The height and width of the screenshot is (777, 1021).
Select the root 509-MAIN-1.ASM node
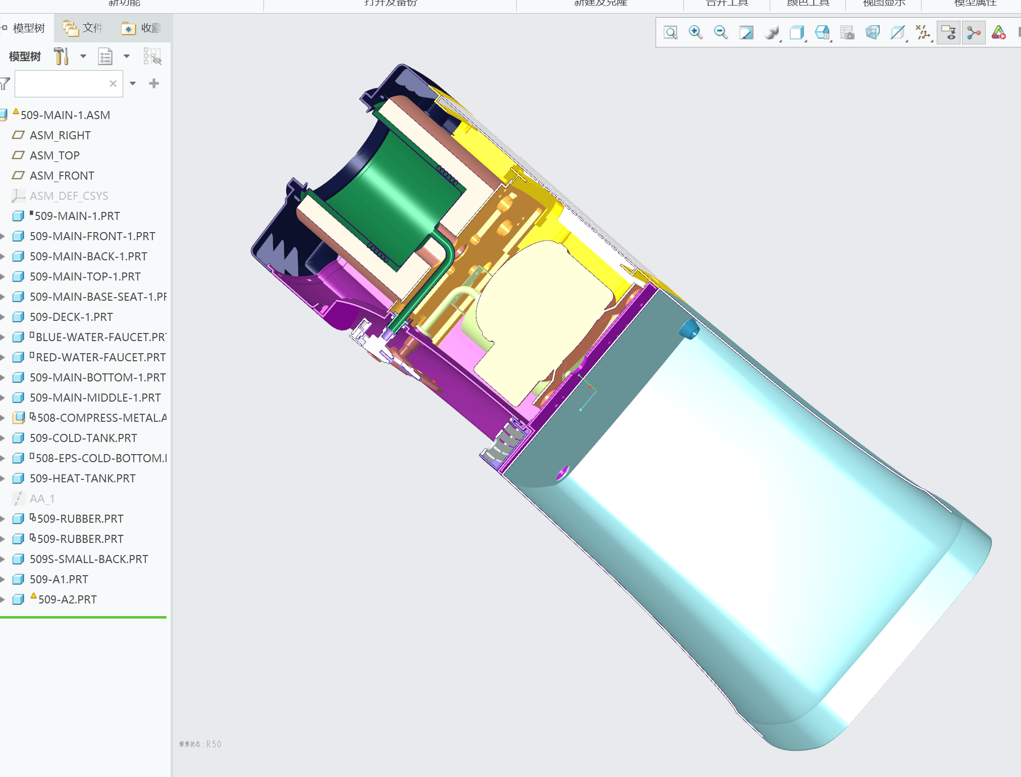point(65,115)
